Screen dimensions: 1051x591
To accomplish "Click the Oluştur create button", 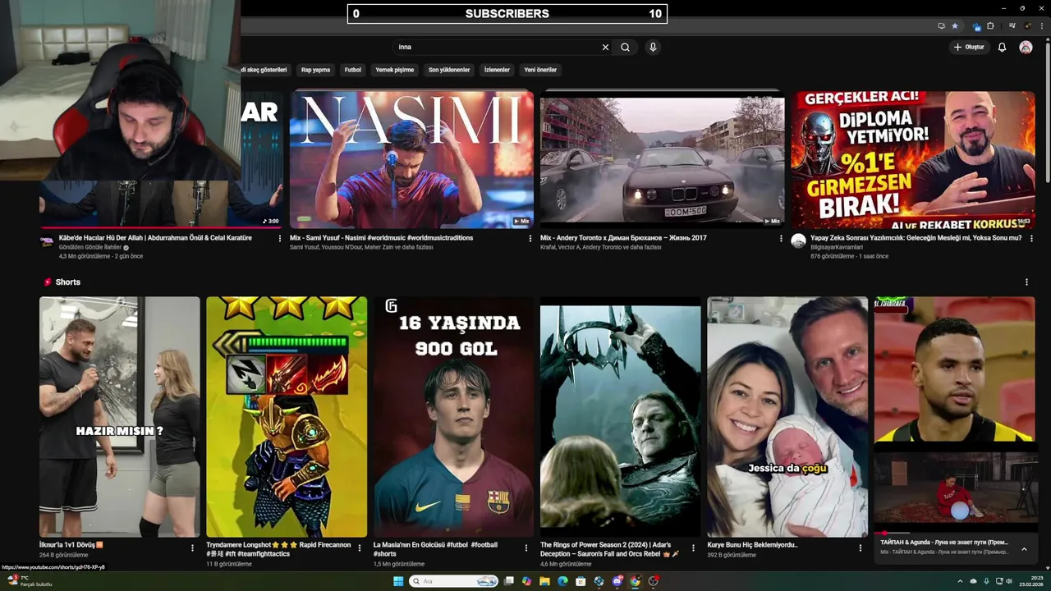I will coord(969,47).
